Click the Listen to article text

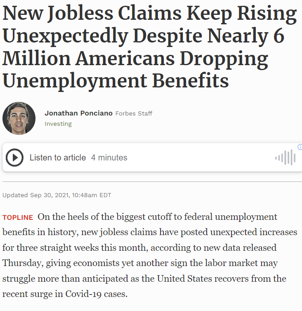pyautogui.click(x=58, y=158)
